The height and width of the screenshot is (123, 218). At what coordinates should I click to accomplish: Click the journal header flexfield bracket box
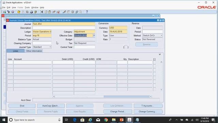126,47
